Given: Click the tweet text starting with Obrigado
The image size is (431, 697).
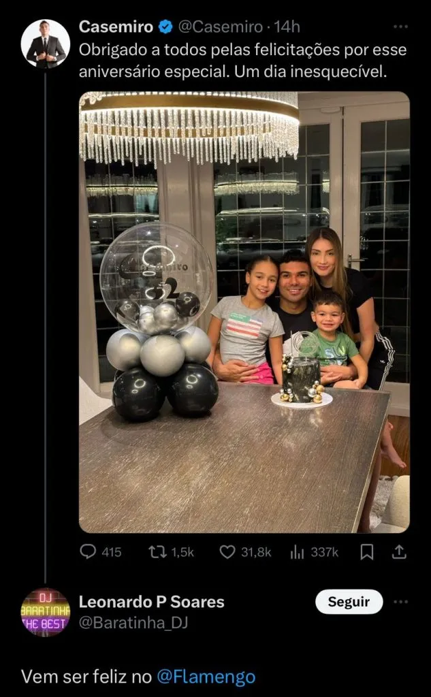Looking at the screenshot, I should pos(233,60).
